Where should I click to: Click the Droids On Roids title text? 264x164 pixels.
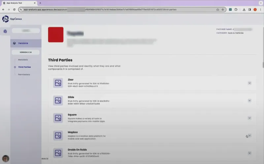click(77, 150)
